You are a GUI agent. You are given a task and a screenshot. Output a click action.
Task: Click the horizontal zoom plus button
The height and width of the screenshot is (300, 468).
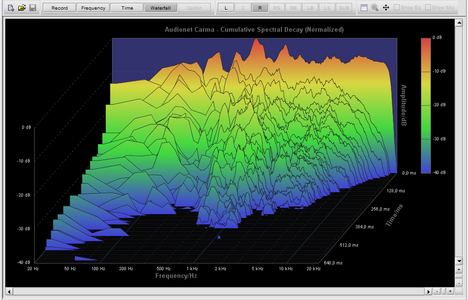[x=450, y=291]
